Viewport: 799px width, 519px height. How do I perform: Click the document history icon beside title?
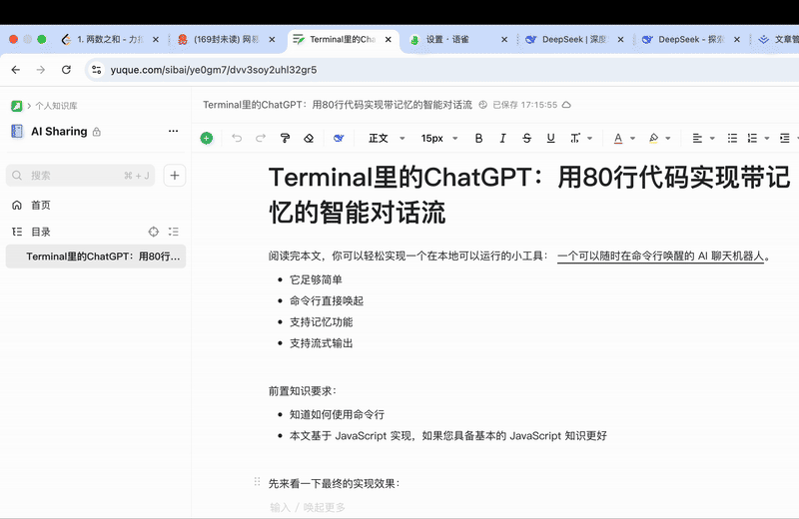click(x=483, y=105)
